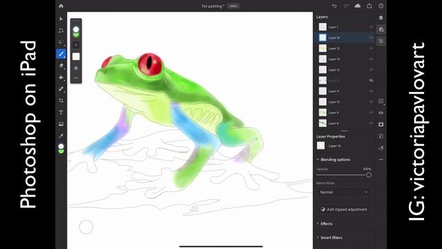Add a layer mask
The image size is (442, 249).
pos(381,124)
